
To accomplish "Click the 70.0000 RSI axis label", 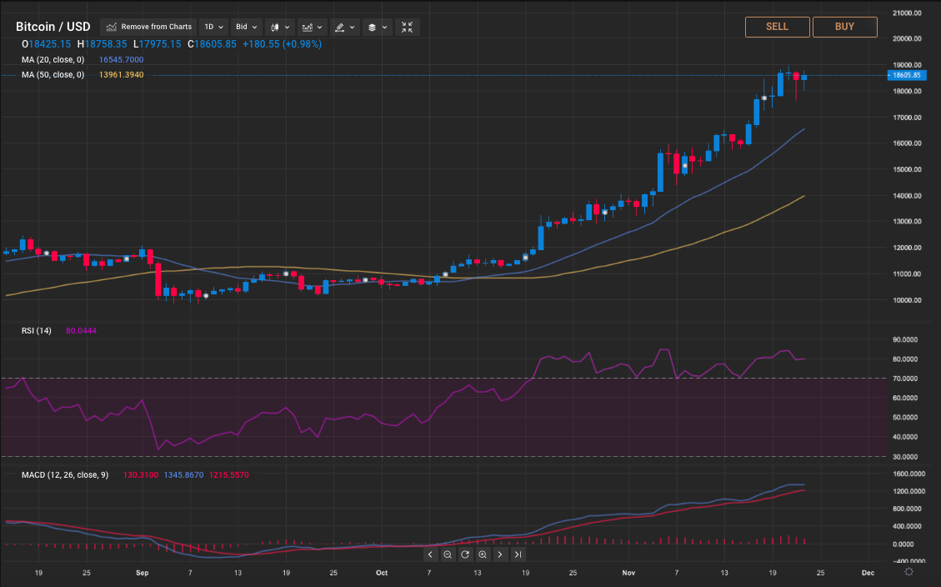I will pos(906,379).
